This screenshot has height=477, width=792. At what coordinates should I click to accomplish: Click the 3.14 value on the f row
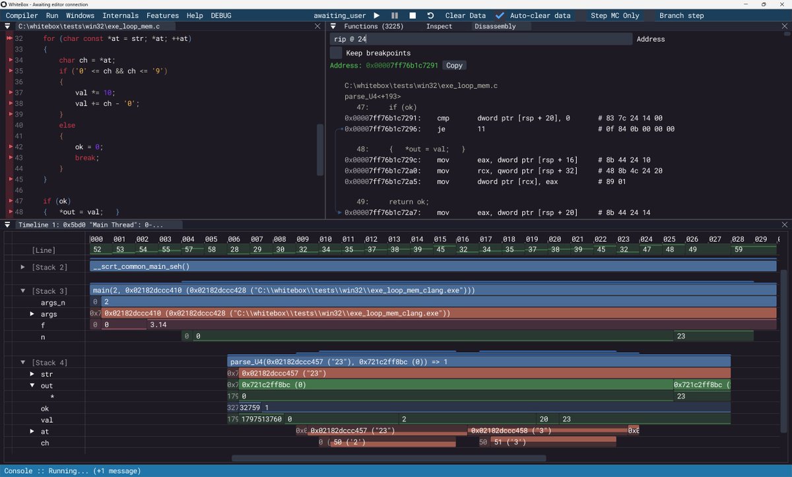(158, 325)
